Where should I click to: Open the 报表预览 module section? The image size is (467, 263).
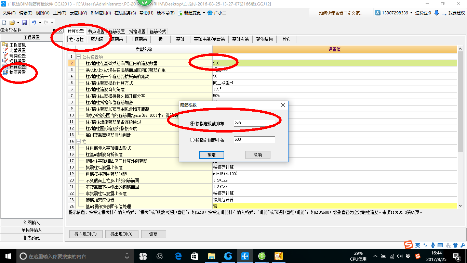click(x=31, y=238)
